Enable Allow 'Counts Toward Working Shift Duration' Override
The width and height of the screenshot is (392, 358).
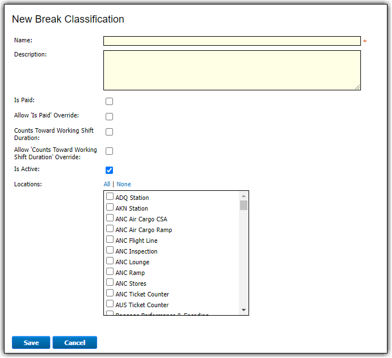pyautogui.click(x=110, y=151)
